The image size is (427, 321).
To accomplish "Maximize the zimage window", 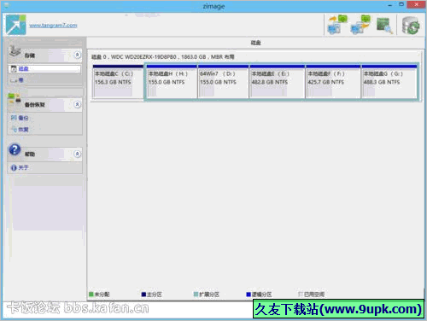I will point(401,4).
